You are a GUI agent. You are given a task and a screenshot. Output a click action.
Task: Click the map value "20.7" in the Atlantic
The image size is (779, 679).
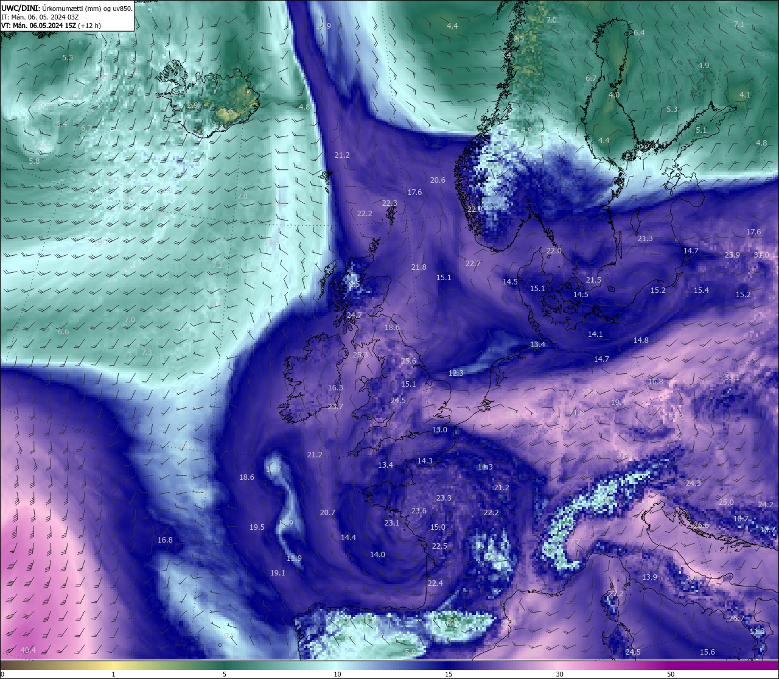(x=327, y=512)
